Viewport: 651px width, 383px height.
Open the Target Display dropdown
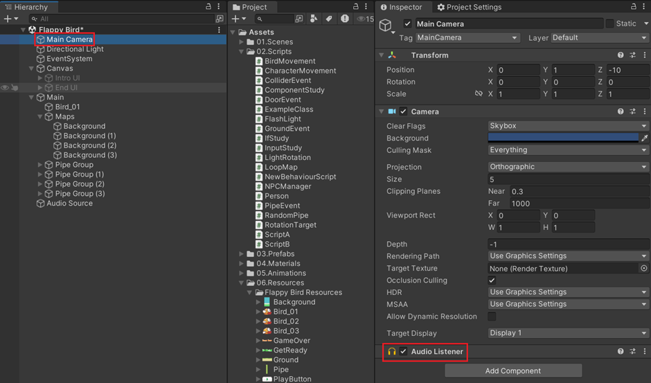click(568, 333)
